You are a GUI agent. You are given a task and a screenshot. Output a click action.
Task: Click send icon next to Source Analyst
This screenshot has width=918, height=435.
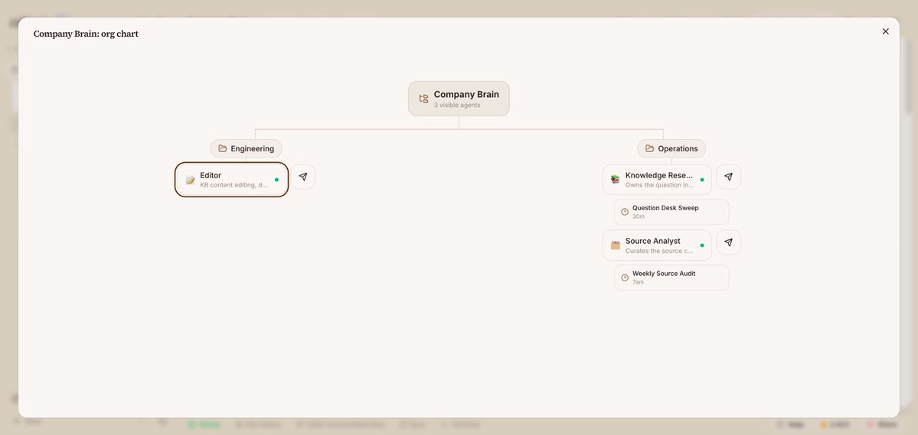[728, 242]
